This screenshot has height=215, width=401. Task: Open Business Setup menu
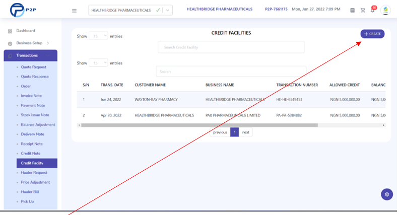click(x=29, y=43)
